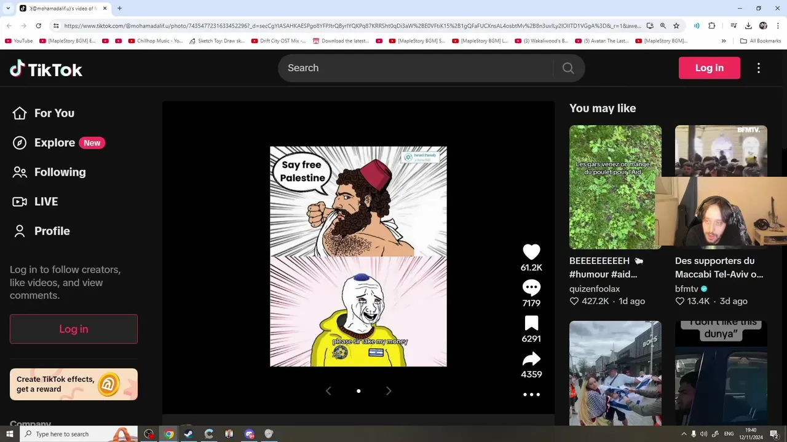Open the flag street video thumbnail
This screenshot has width=787, height=442.
tap(615, 373)
